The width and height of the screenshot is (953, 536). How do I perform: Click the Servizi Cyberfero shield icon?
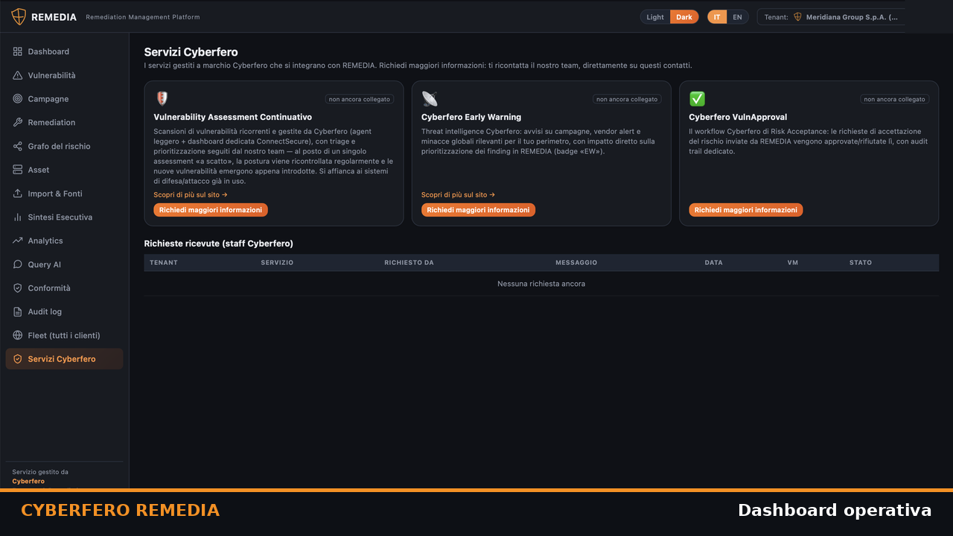(x=18, y=359)
